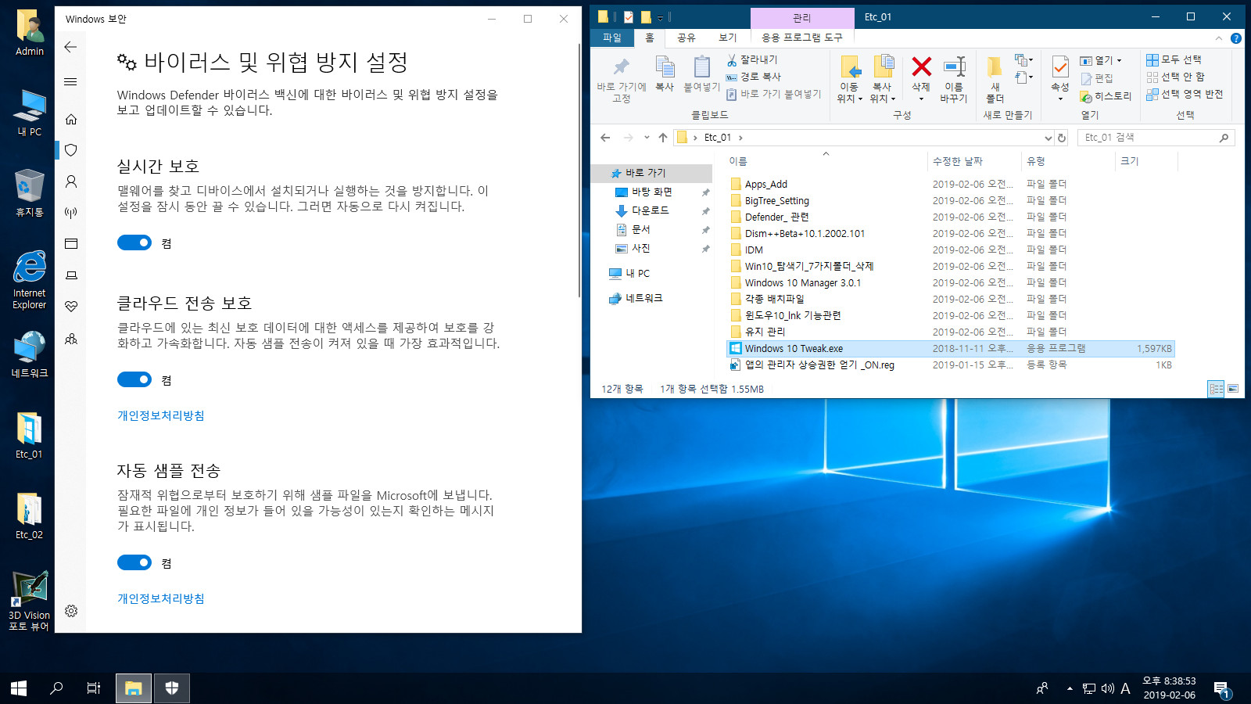The width and height of the screenshot is (1251, 704).
Task: Open privacy statement link under sample submission
Action: [161, 598]
